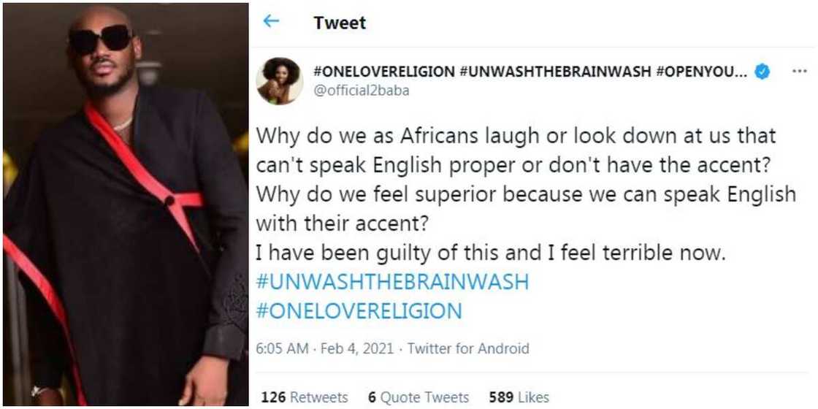
Task: Open the tweet author's profile avatar
Action: [279, 81]
